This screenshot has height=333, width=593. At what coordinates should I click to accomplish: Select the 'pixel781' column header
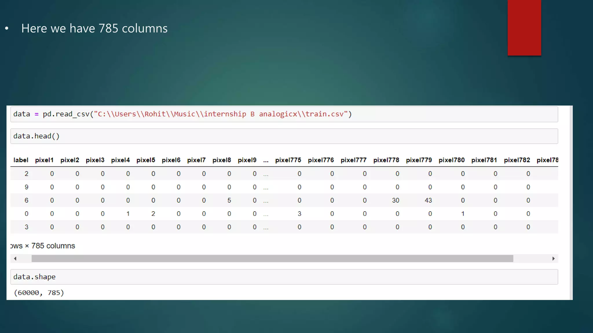click(x=484, y=160)
